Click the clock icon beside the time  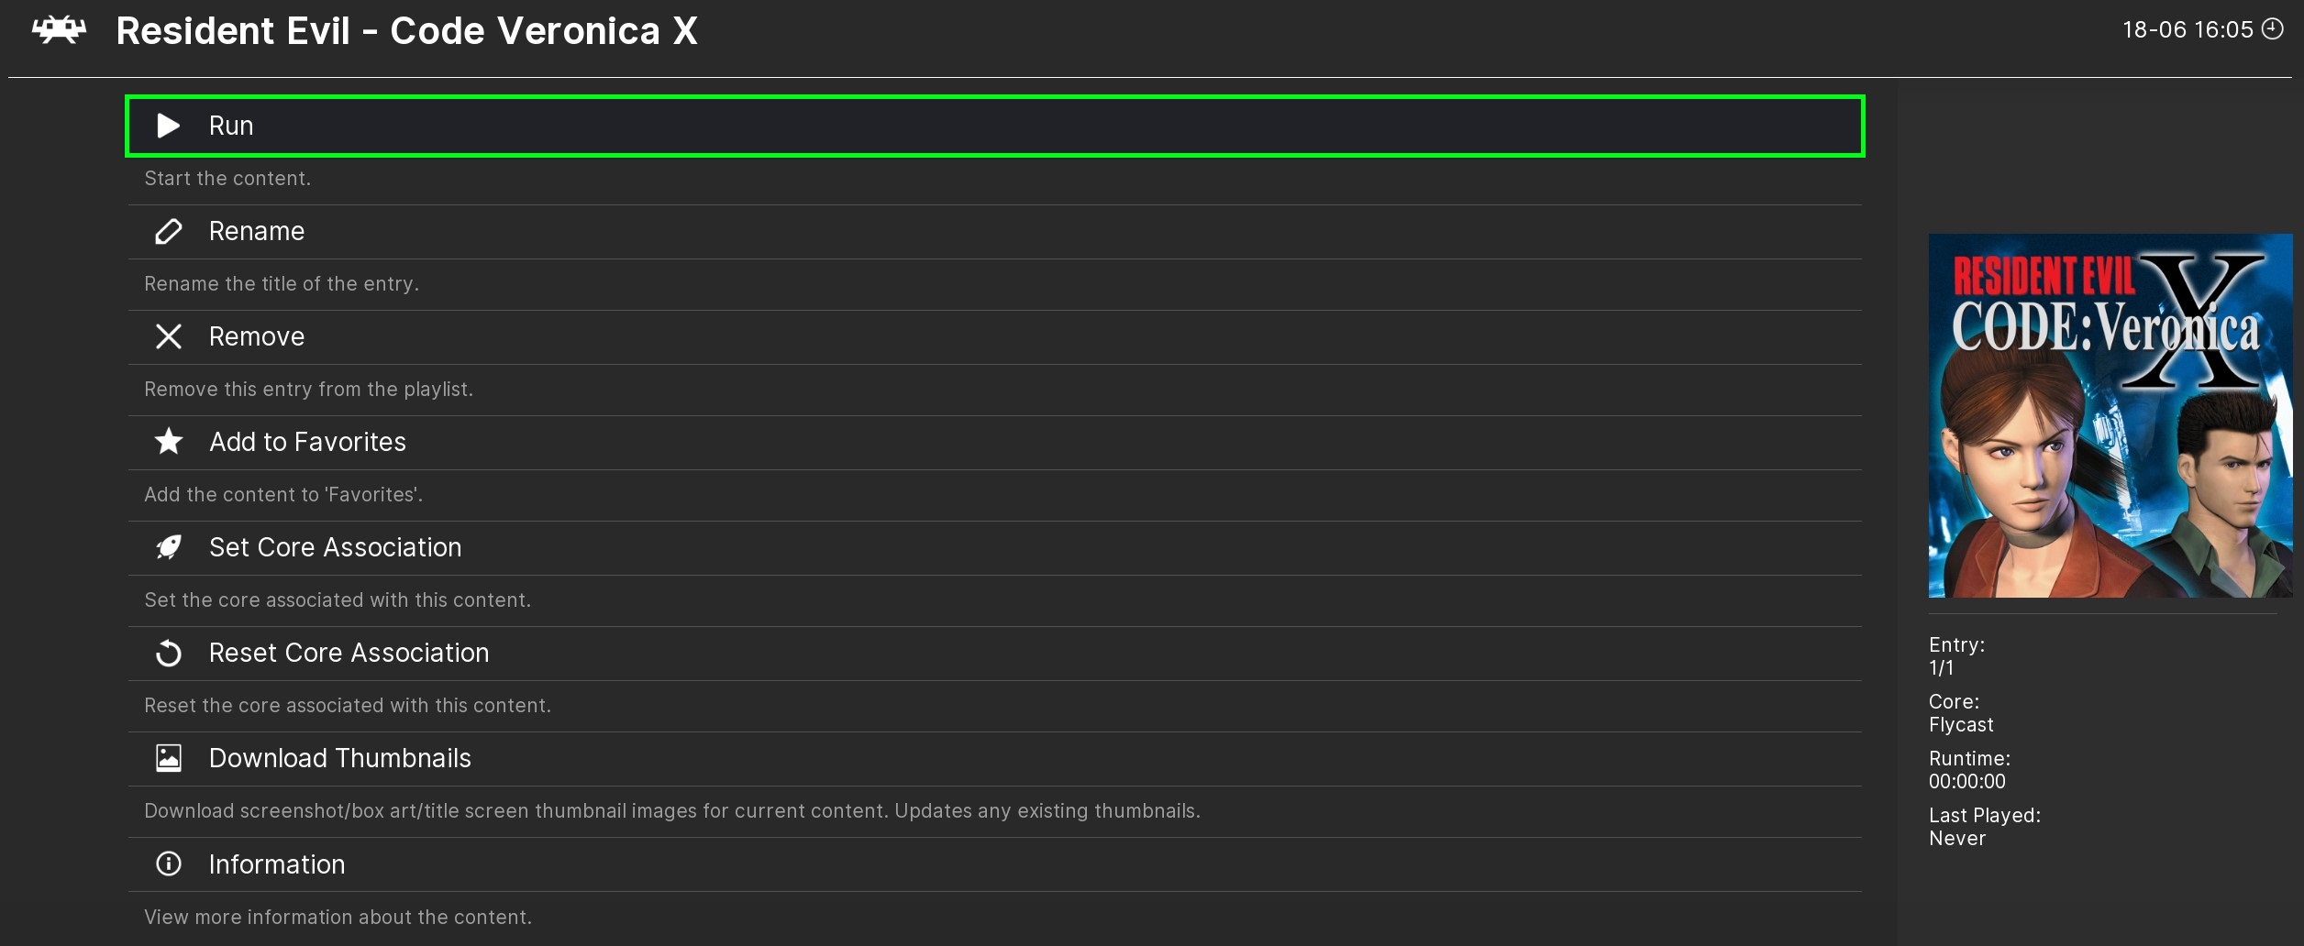2272,29
